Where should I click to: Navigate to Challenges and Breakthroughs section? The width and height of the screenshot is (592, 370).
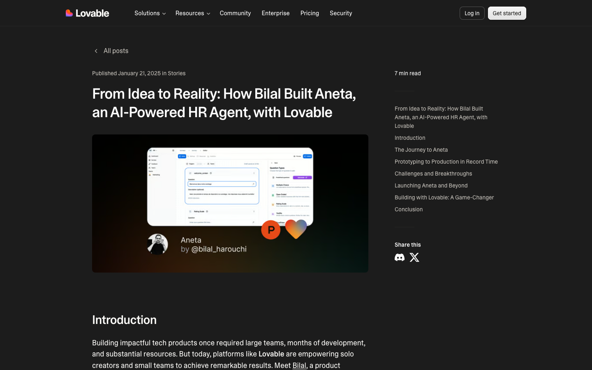coord(433,173)
